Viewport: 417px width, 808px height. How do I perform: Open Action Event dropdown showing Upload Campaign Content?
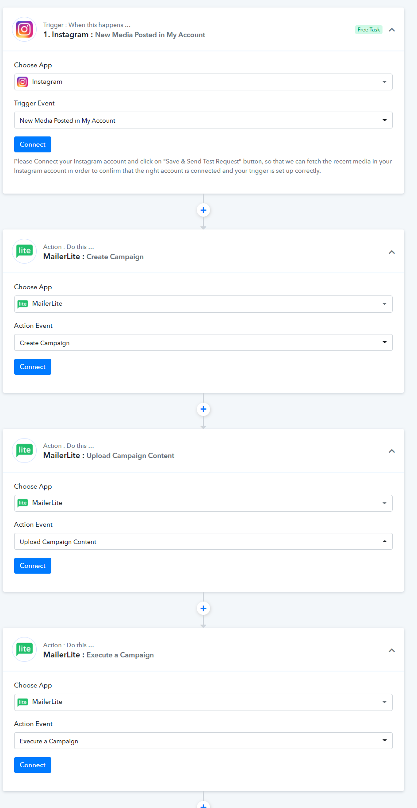click(x=203, y=541)
